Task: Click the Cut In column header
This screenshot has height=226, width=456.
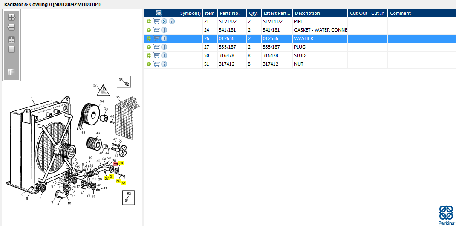Action: pos(378,13)
